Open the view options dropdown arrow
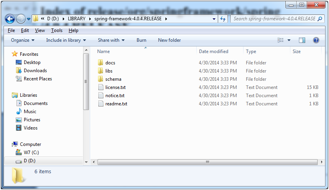This screenshot has width=329, height=190. pyautogui.click(x=289, y=40)
